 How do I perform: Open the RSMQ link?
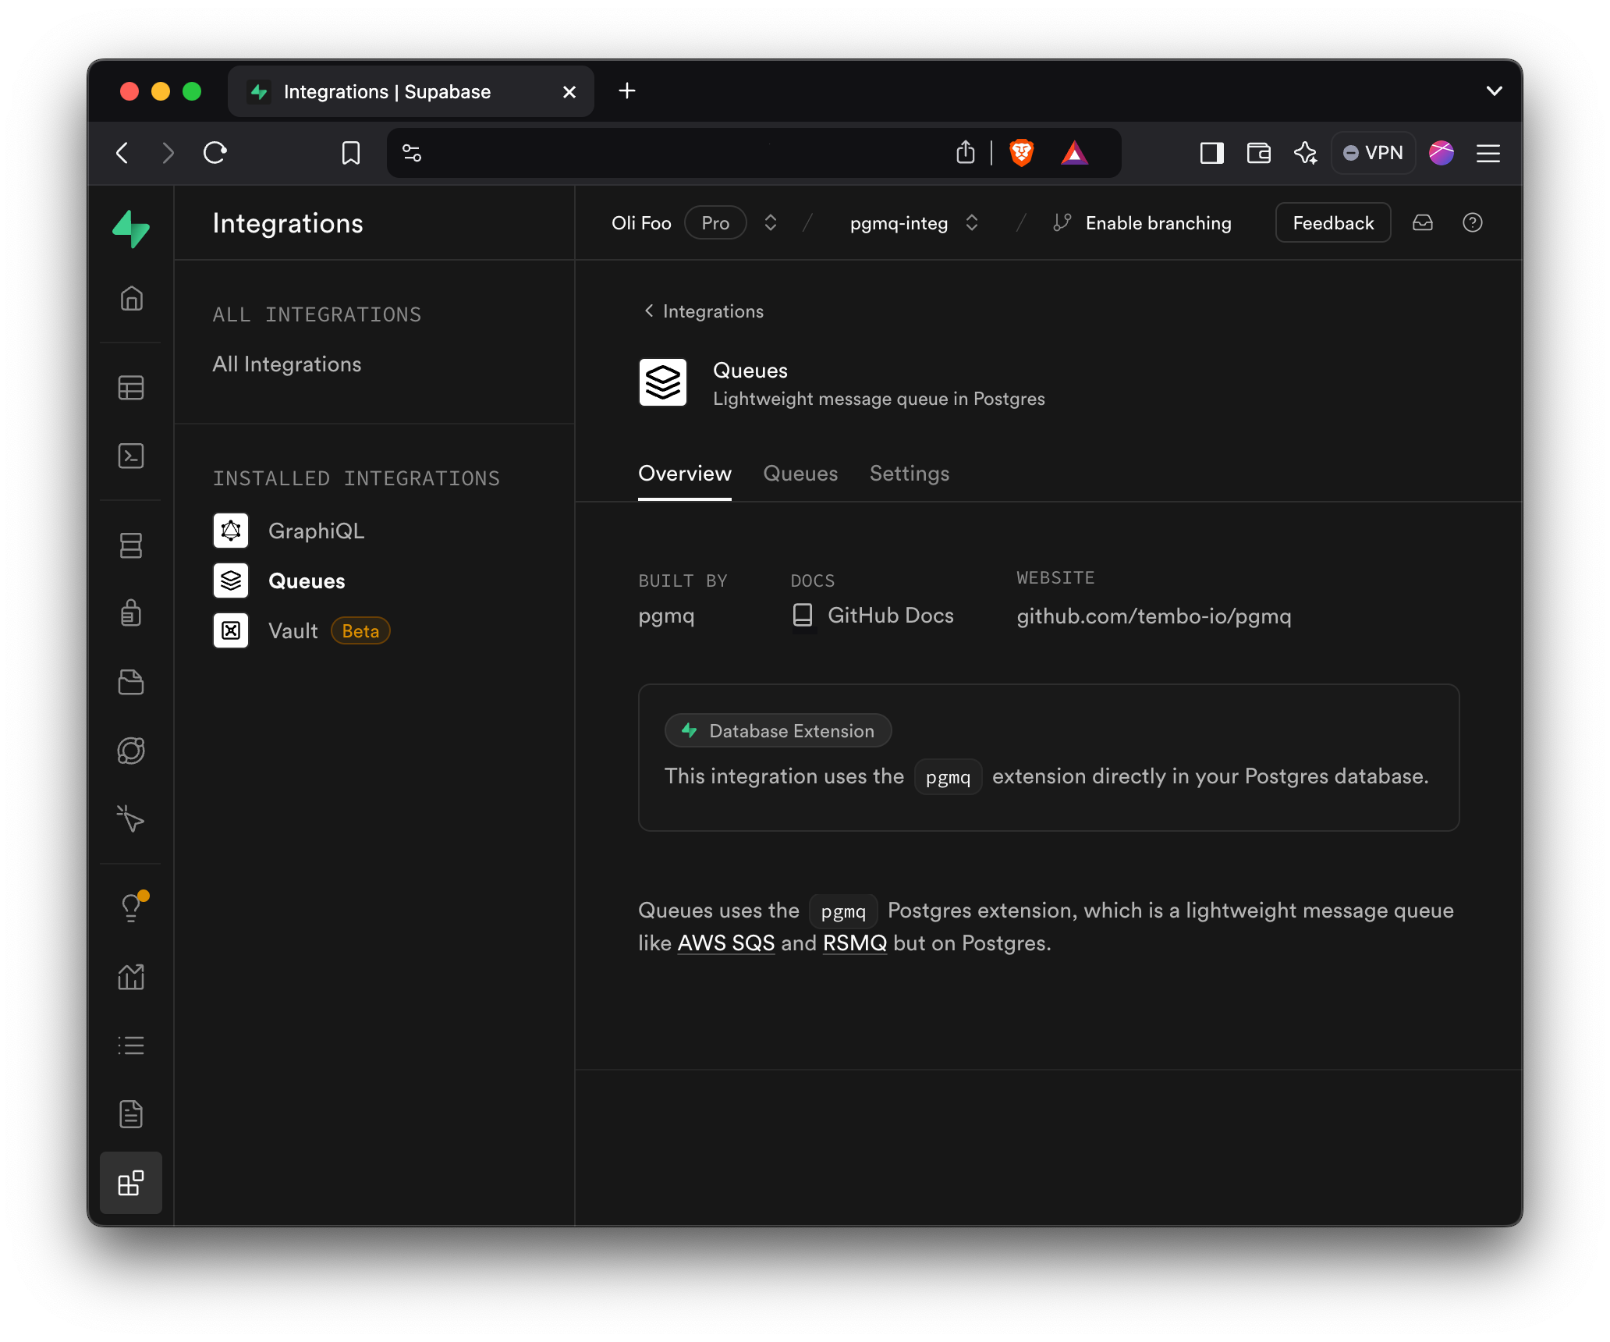coord(855,943)
